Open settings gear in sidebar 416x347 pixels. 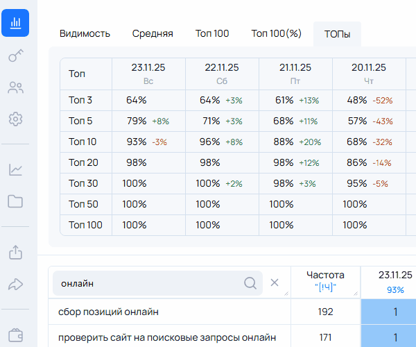pos(15,119)
